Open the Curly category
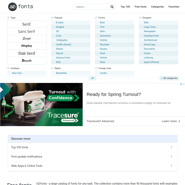 [71, 36]
